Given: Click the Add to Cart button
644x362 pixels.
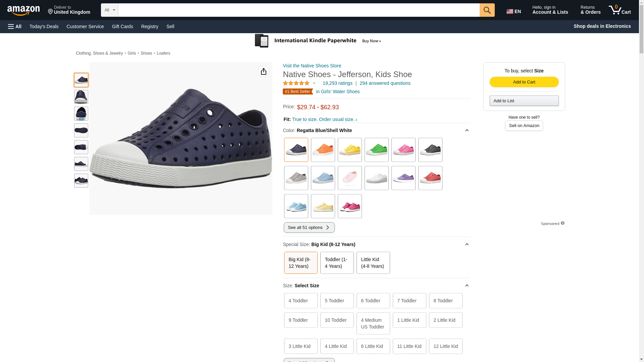Looking at the screenshot, I should tap(524, 82).
